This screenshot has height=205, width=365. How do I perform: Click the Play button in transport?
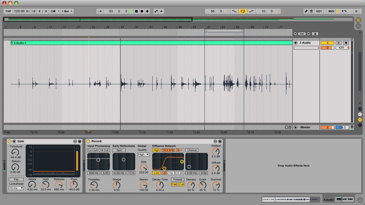131,11
